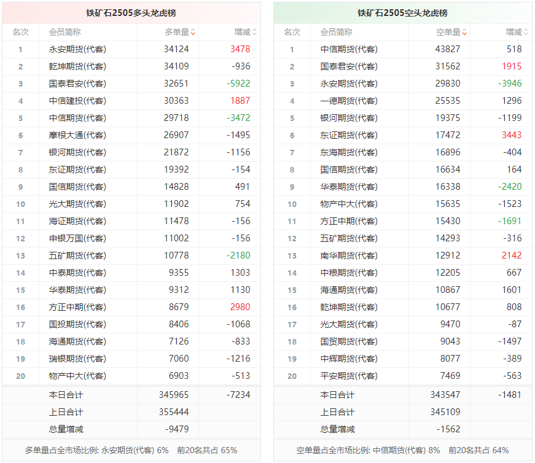Select 华泰期货(代客) in long table

click(77, 290)
